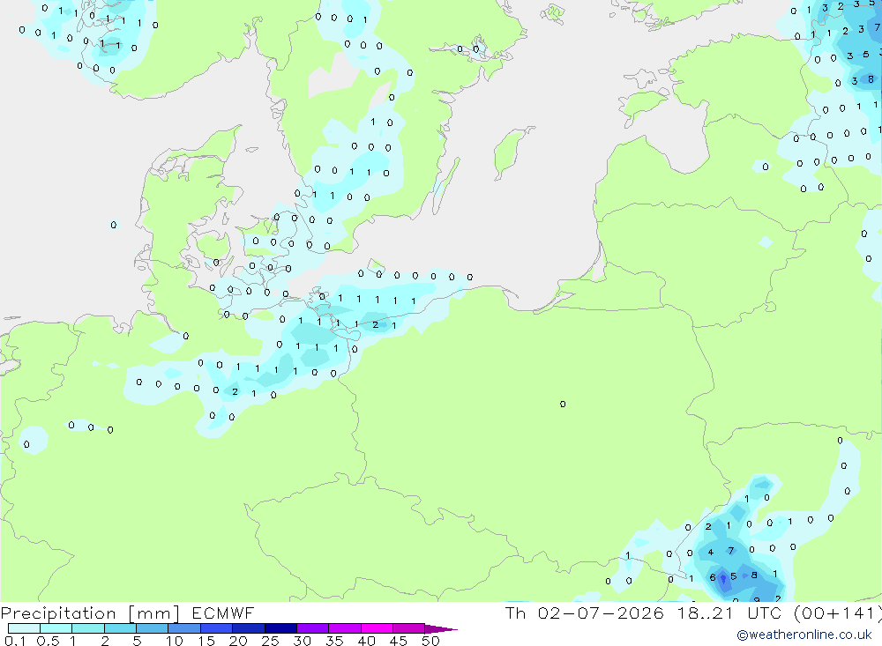Click the "Th 02-07-2026" date text
882x646 pixels.
coord(585,613)
